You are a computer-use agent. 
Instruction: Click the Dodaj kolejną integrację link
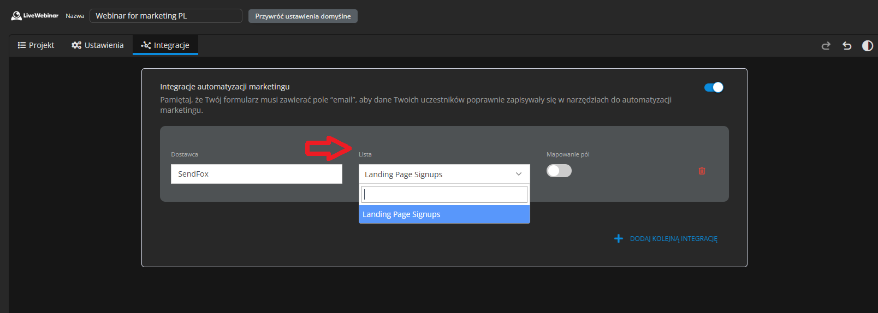tap(673, 239)
